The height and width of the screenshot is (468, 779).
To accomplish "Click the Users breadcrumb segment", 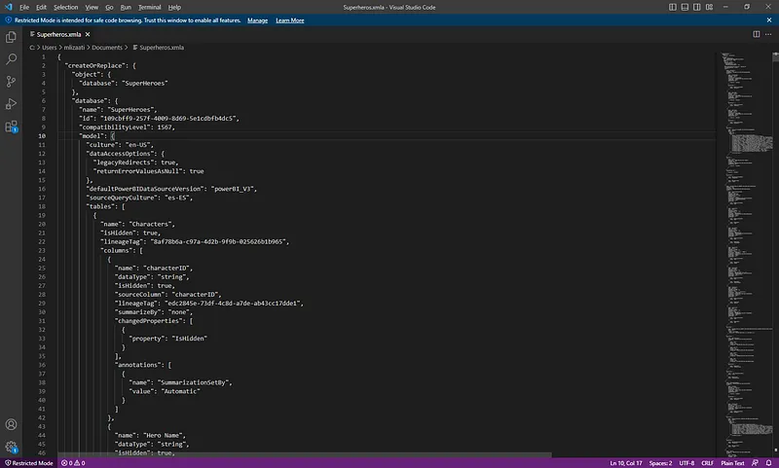I will (x=50, y=48).
